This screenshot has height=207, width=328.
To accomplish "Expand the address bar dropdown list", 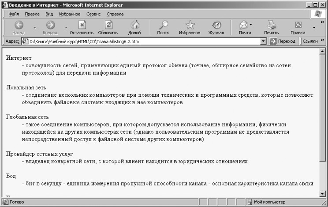I will click(263, 41).
